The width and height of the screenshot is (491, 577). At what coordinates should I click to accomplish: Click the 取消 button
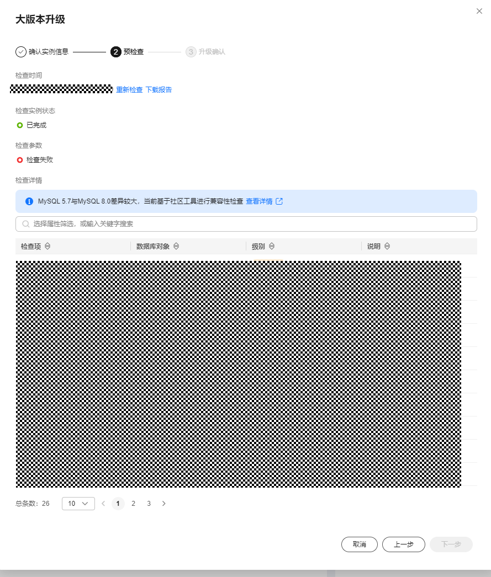coord(360,544)
